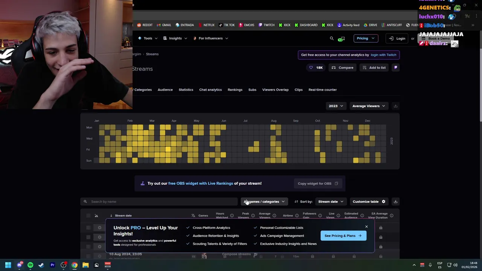Show info for Followers Gain column
This screenshot has height=271, width=482.
320,216
